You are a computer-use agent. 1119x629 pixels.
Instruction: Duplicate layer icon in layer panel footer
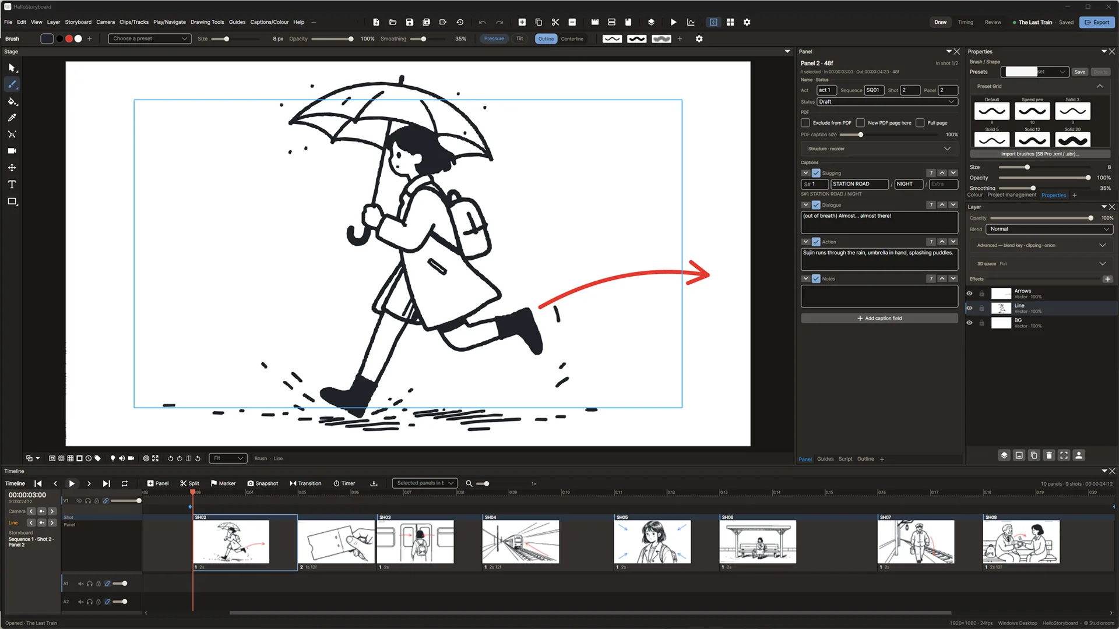[1034, 455]
